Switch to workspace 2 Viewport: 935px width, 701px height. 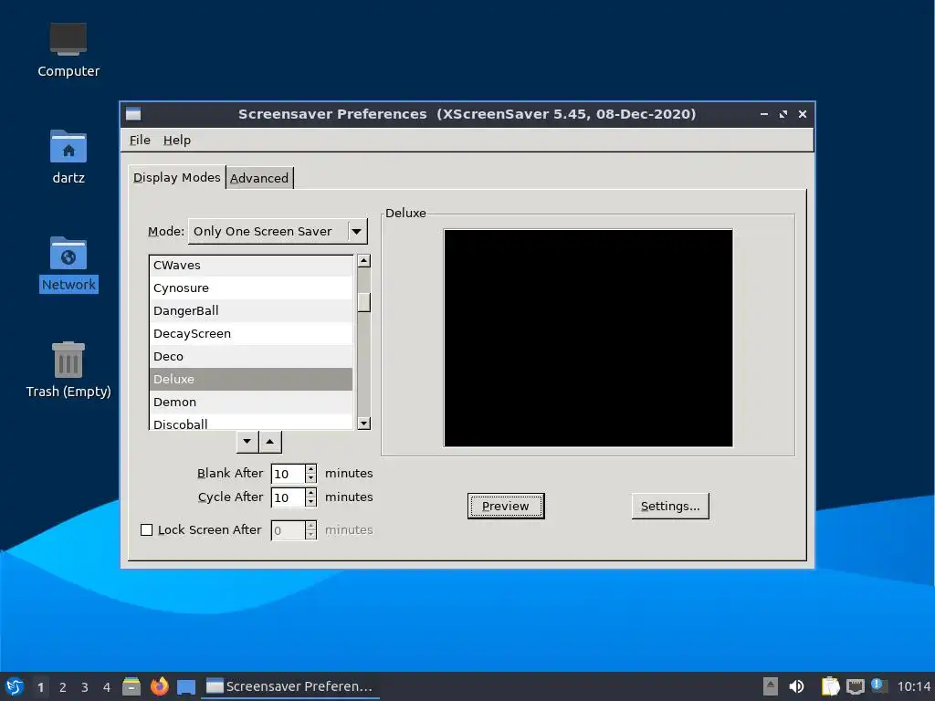pyautogui.click(x=63, y=687)
